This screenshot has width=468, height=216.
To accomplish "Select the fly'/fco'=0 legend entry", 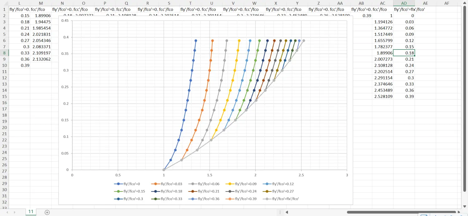I will (127, 184).
